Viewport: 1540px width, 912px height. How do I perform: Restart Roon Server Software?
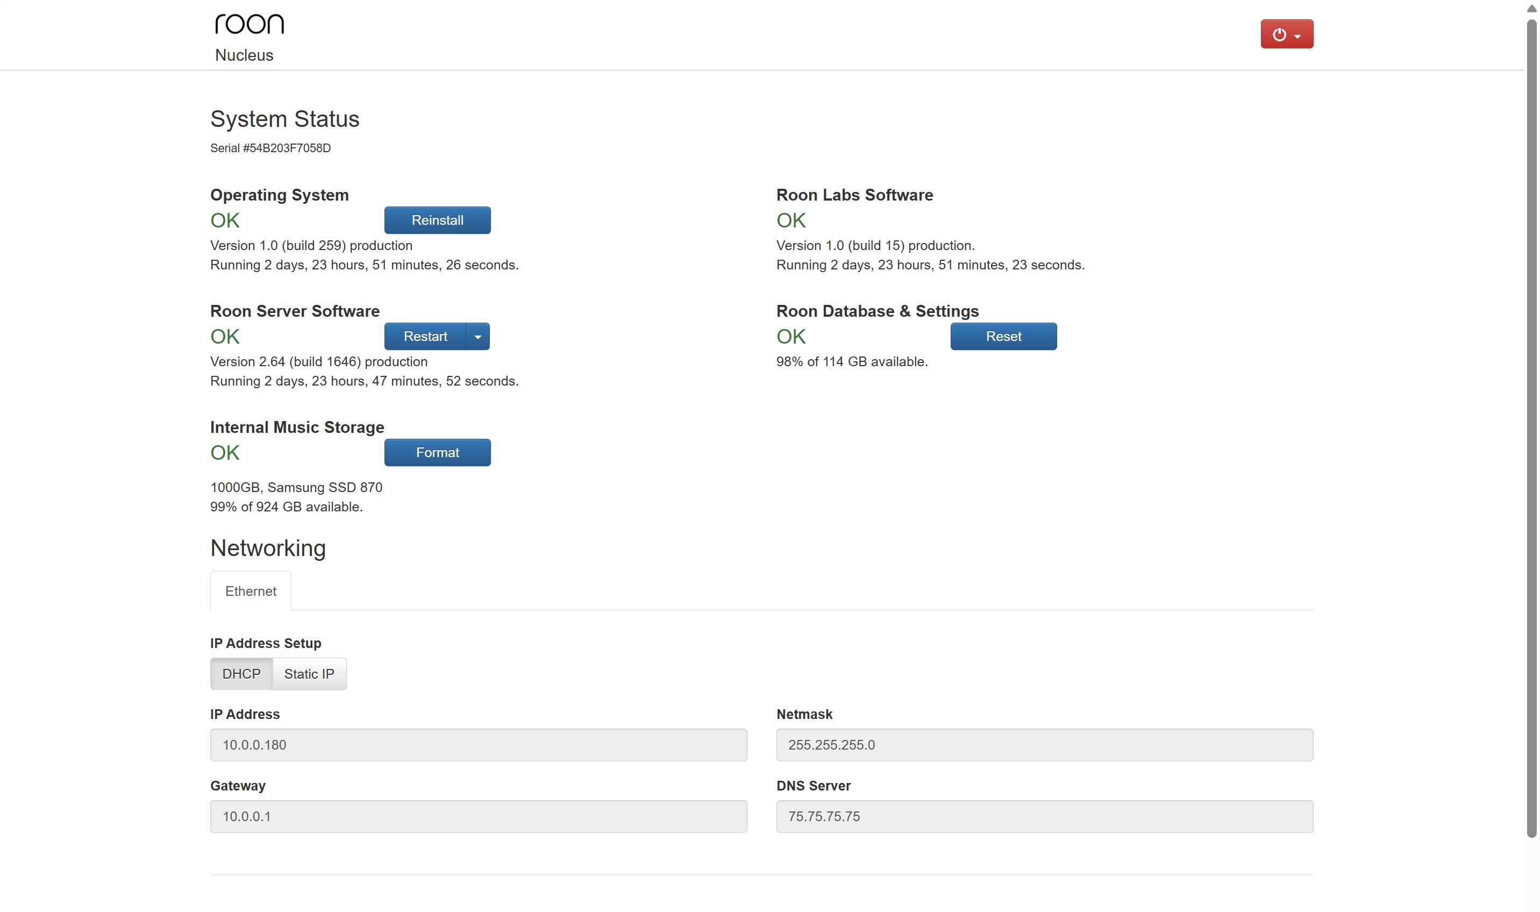425,336
